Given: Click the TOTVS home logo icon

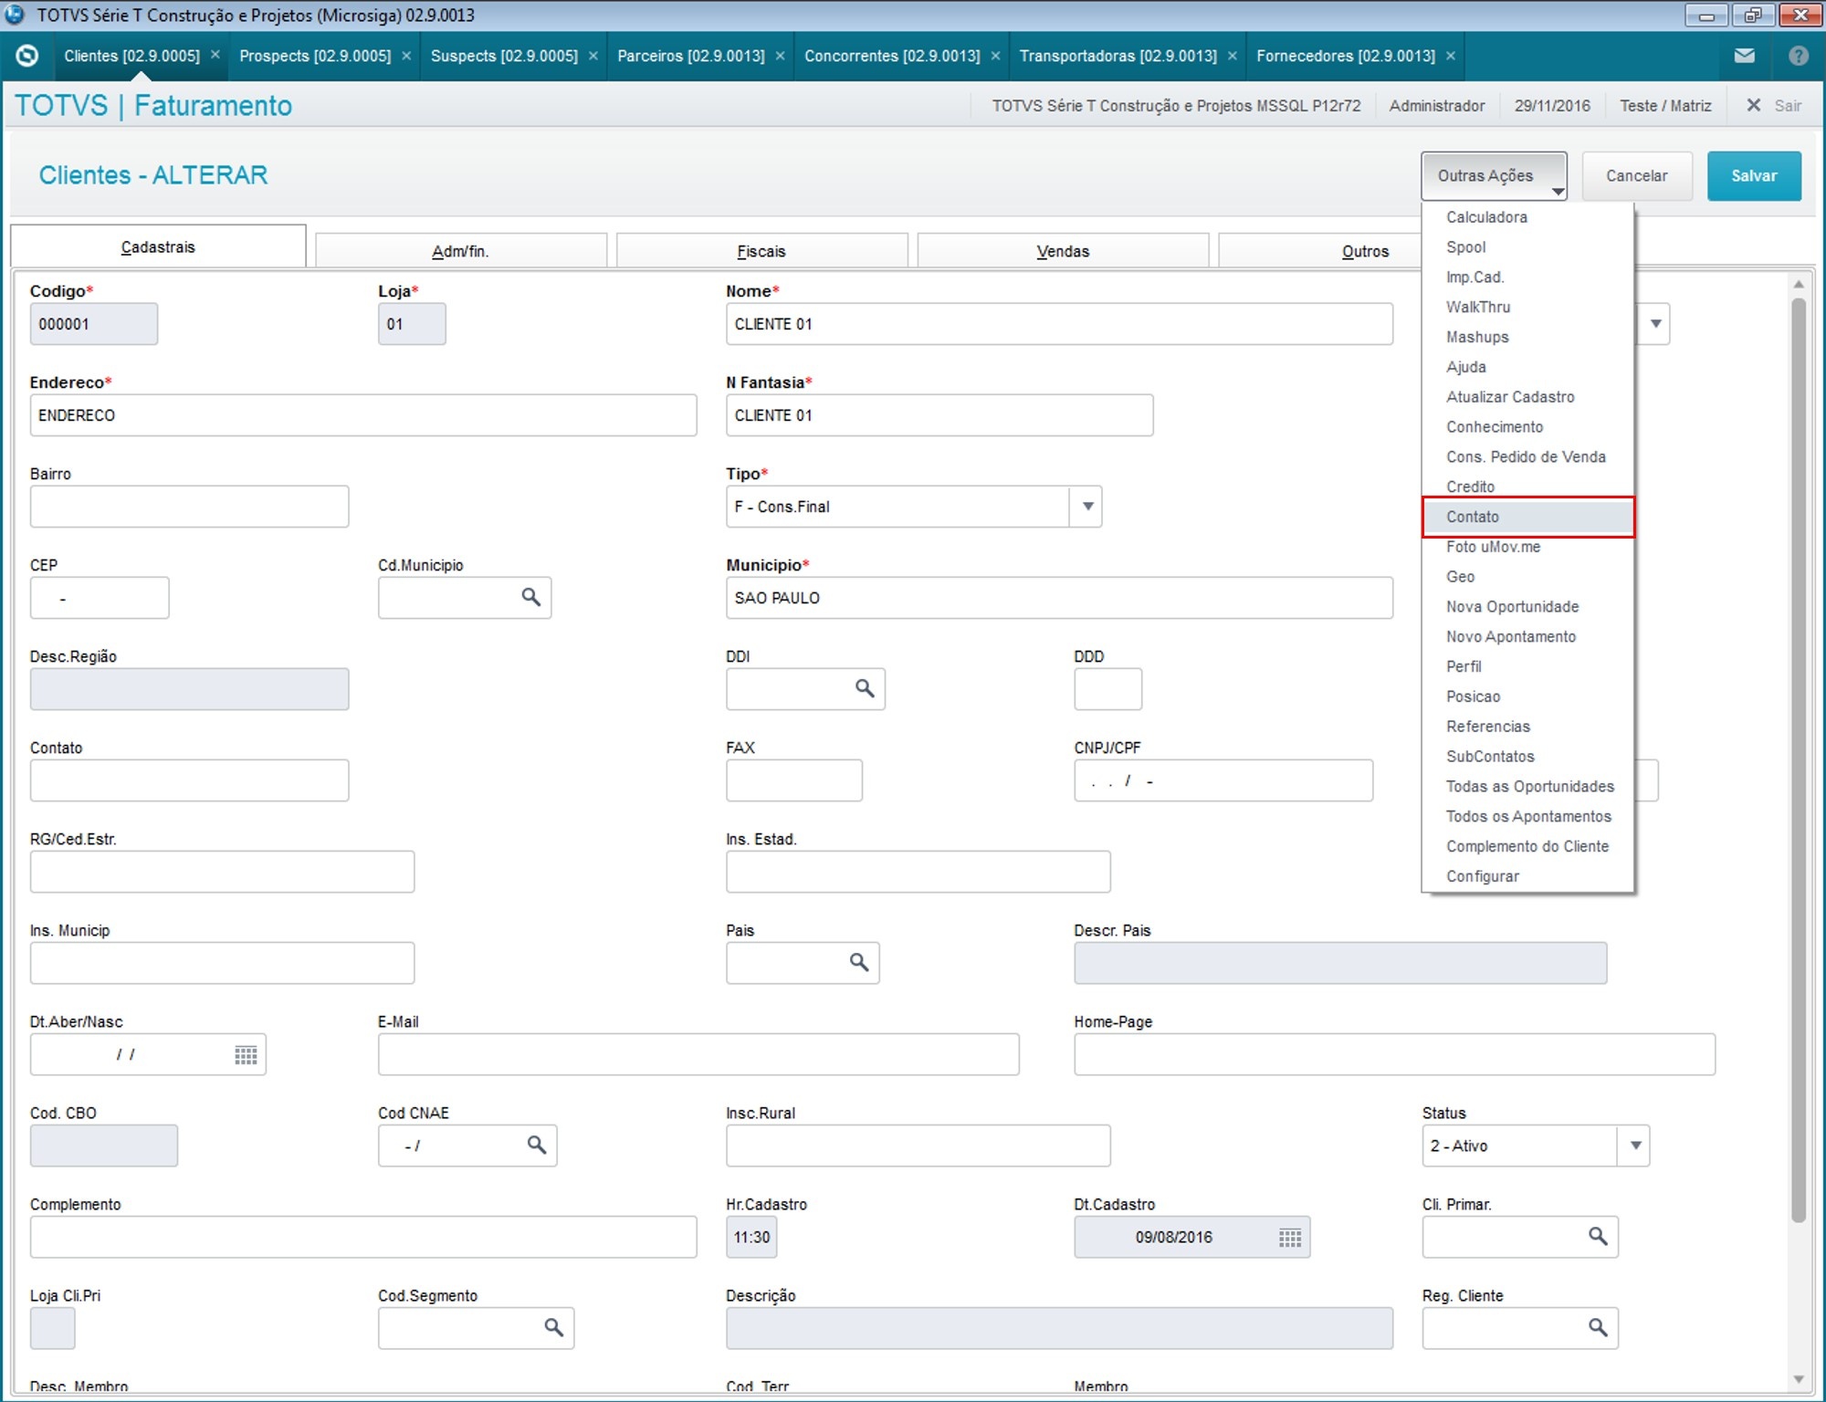Looking at the screenshot, I should pos(27,56).
